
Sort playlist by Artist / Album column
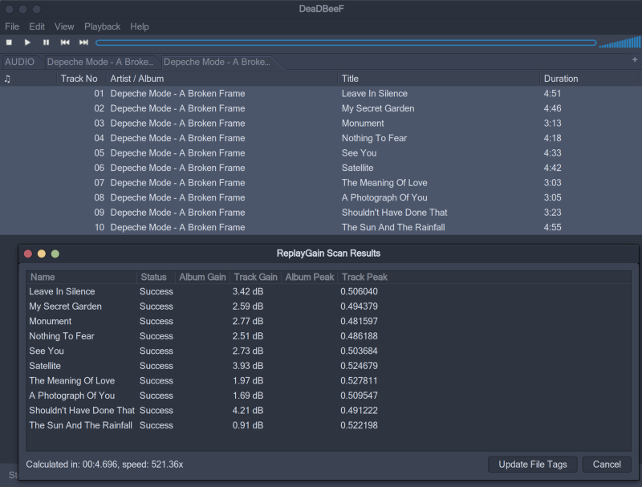coord(222,79)
